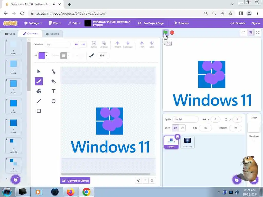
Task: Click the purple Fill color swatch
Action: (42, 56)
